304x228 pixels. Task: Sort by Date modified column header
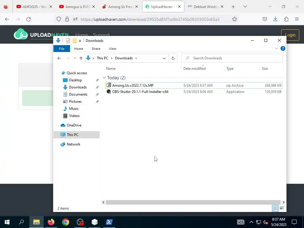tap(194, 69)
